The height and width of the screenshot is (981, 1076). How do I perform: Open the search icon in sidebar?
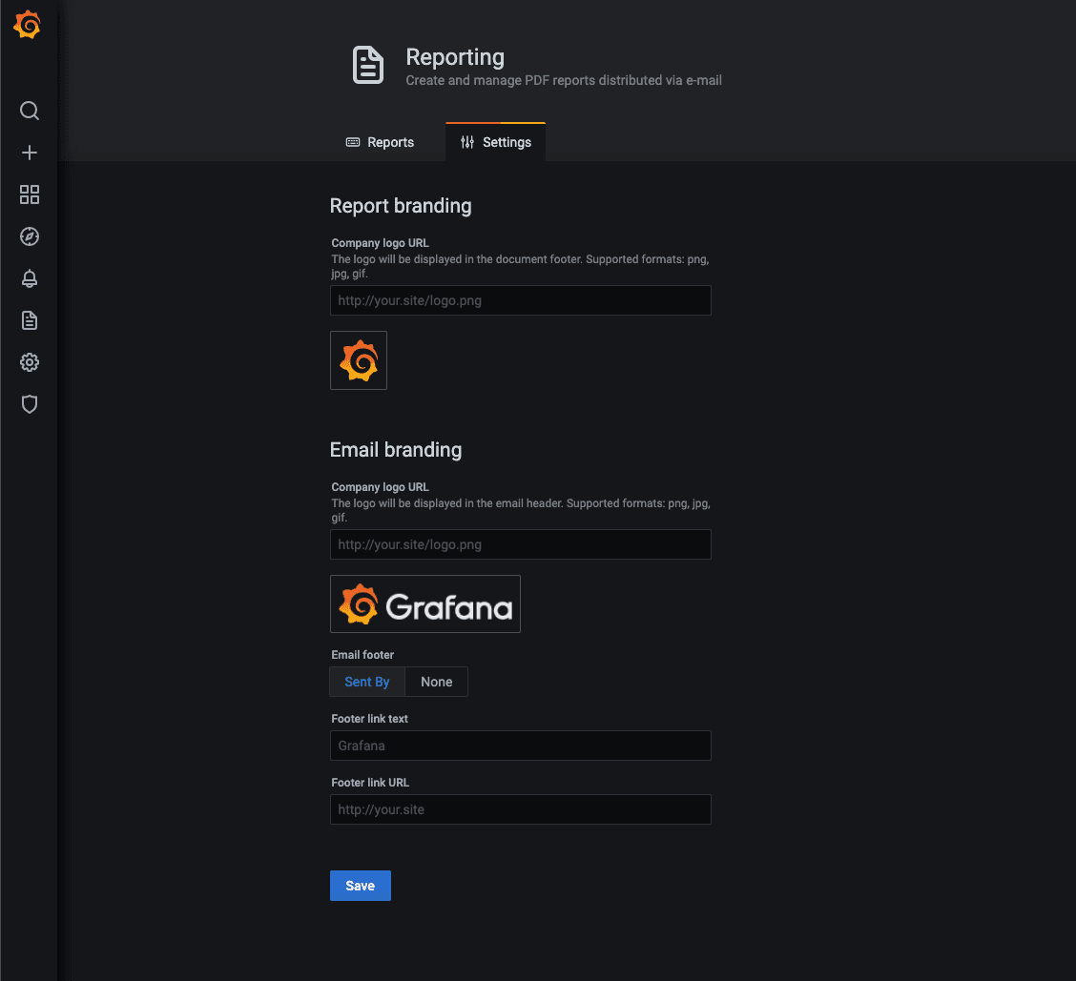coord(30,111)
